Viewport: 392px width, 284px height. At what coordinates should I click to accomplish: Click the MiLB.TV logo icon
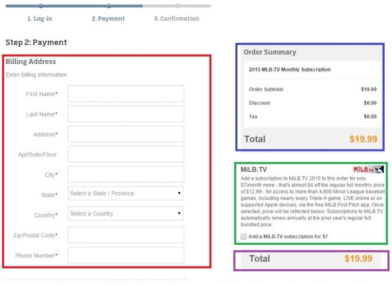click(x=368, y=169)
